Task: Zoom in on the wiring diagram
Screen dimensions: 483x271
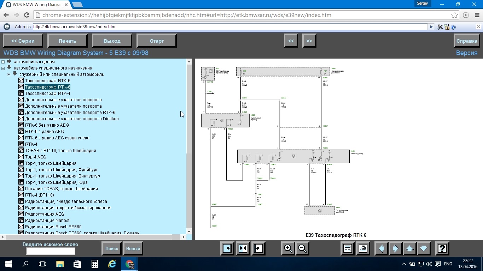Action: pos(288,248)
